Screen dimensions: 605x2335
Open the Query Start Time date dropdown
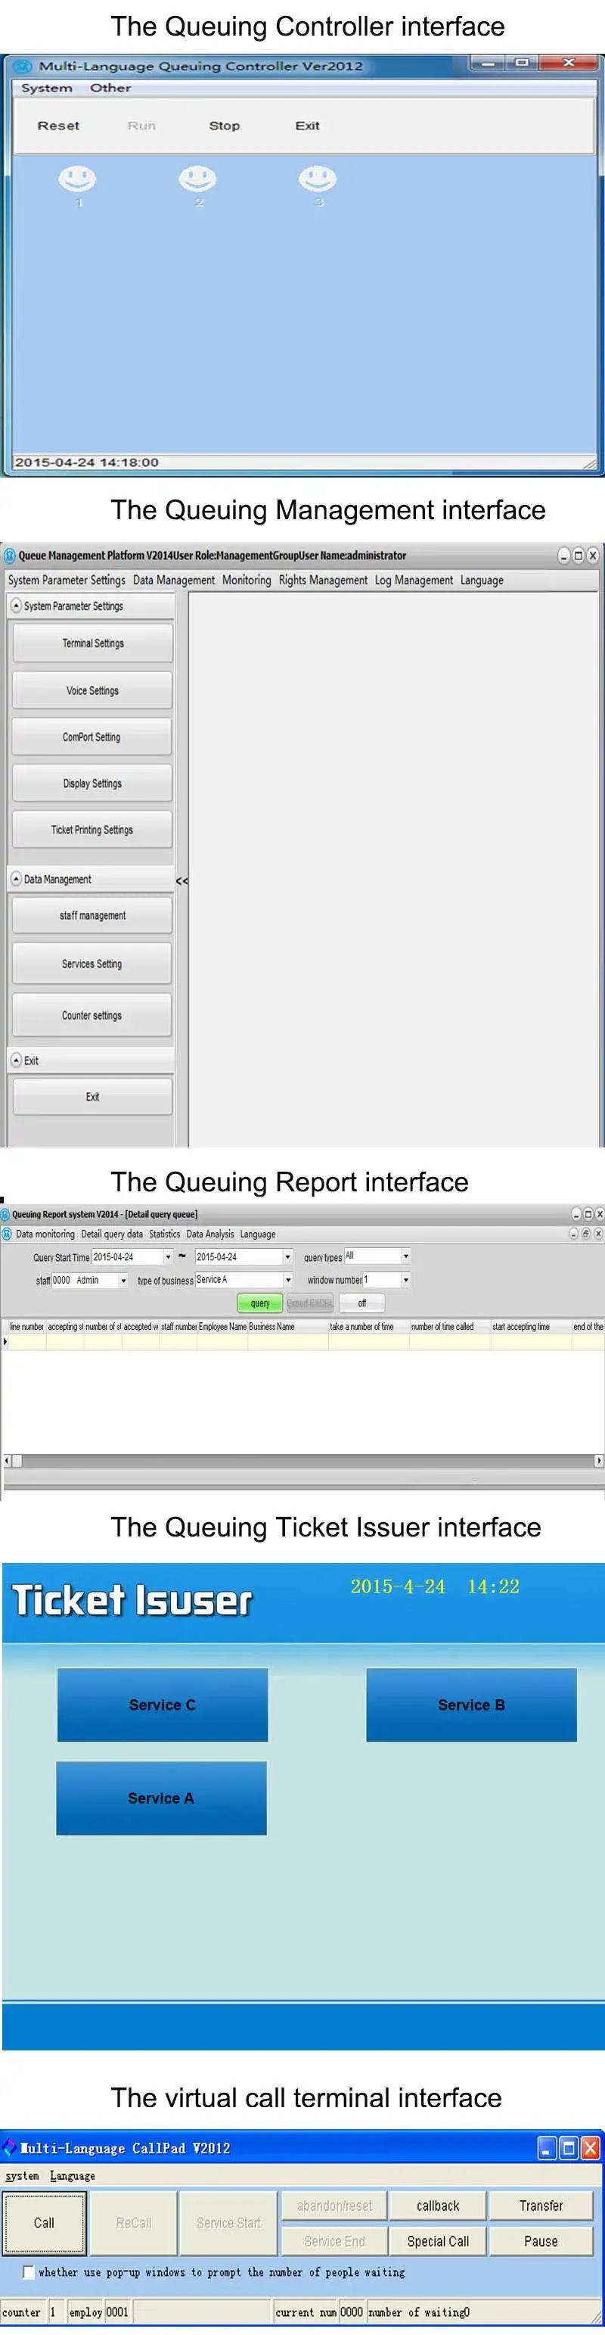click(x=168, y=1256)
